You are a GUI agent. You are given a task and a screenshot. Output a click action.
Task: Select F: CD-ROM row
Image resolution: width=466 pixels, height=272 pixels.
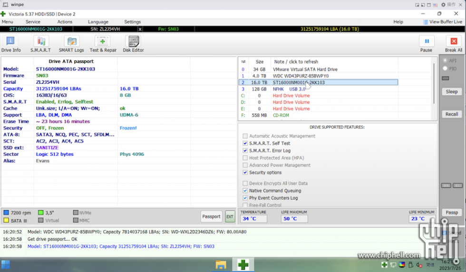click(318, 115)
